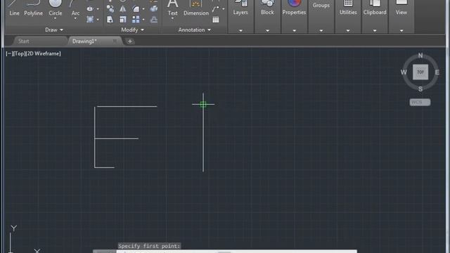Expand the Groups panel arrow
450x253 pixels.
tap(321, 30)
